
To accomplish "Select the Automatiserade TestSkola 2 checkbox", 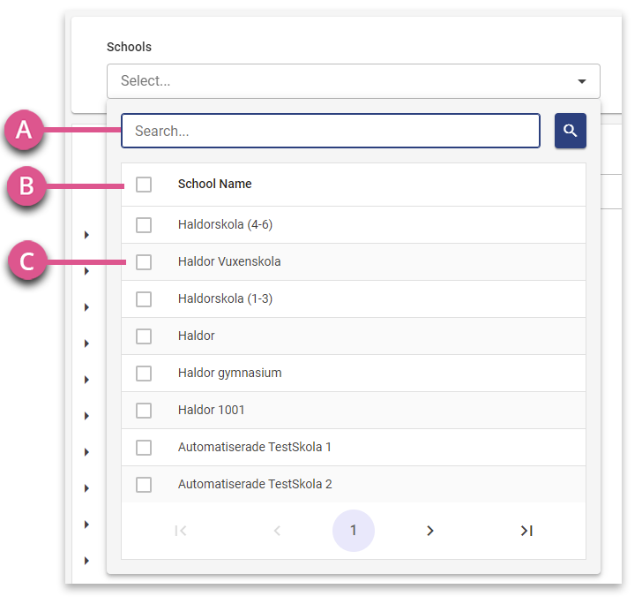I will coord(144,485).
